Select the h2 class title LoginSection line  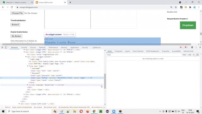pyautogui.click(x=43, y=54)
